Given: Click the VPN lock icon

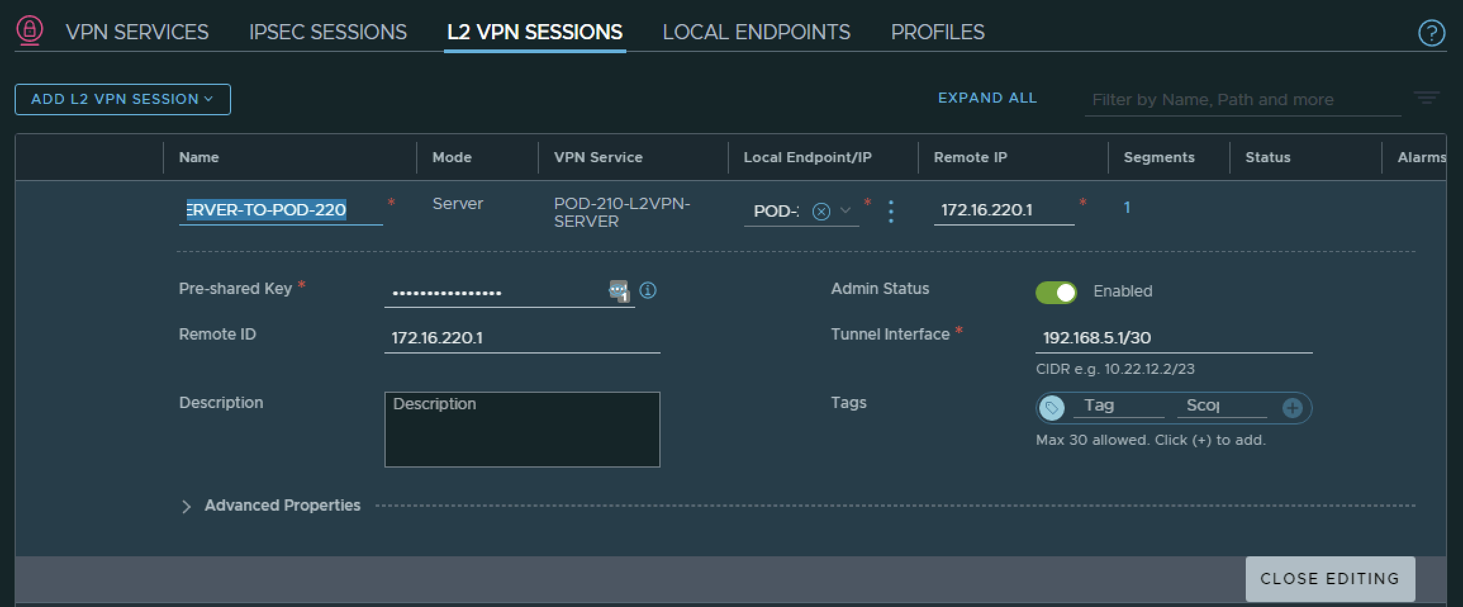Looking at the screenshot, I should [29, 30].
